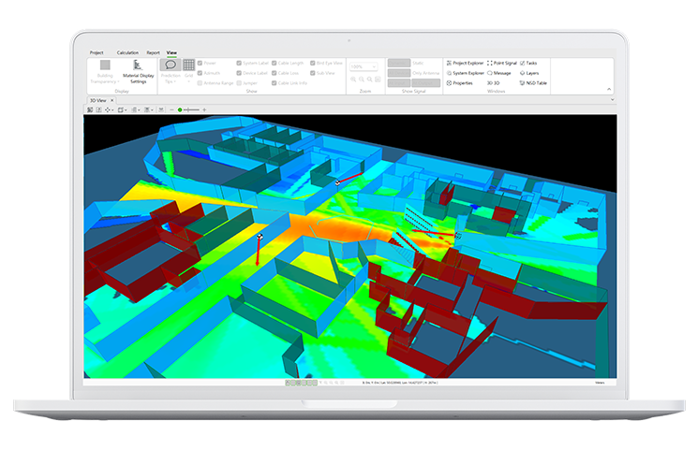Click the green handle of the zoom slider
Image resolution: width=697 pixels, height=450 pixels.
click(180, 109)
